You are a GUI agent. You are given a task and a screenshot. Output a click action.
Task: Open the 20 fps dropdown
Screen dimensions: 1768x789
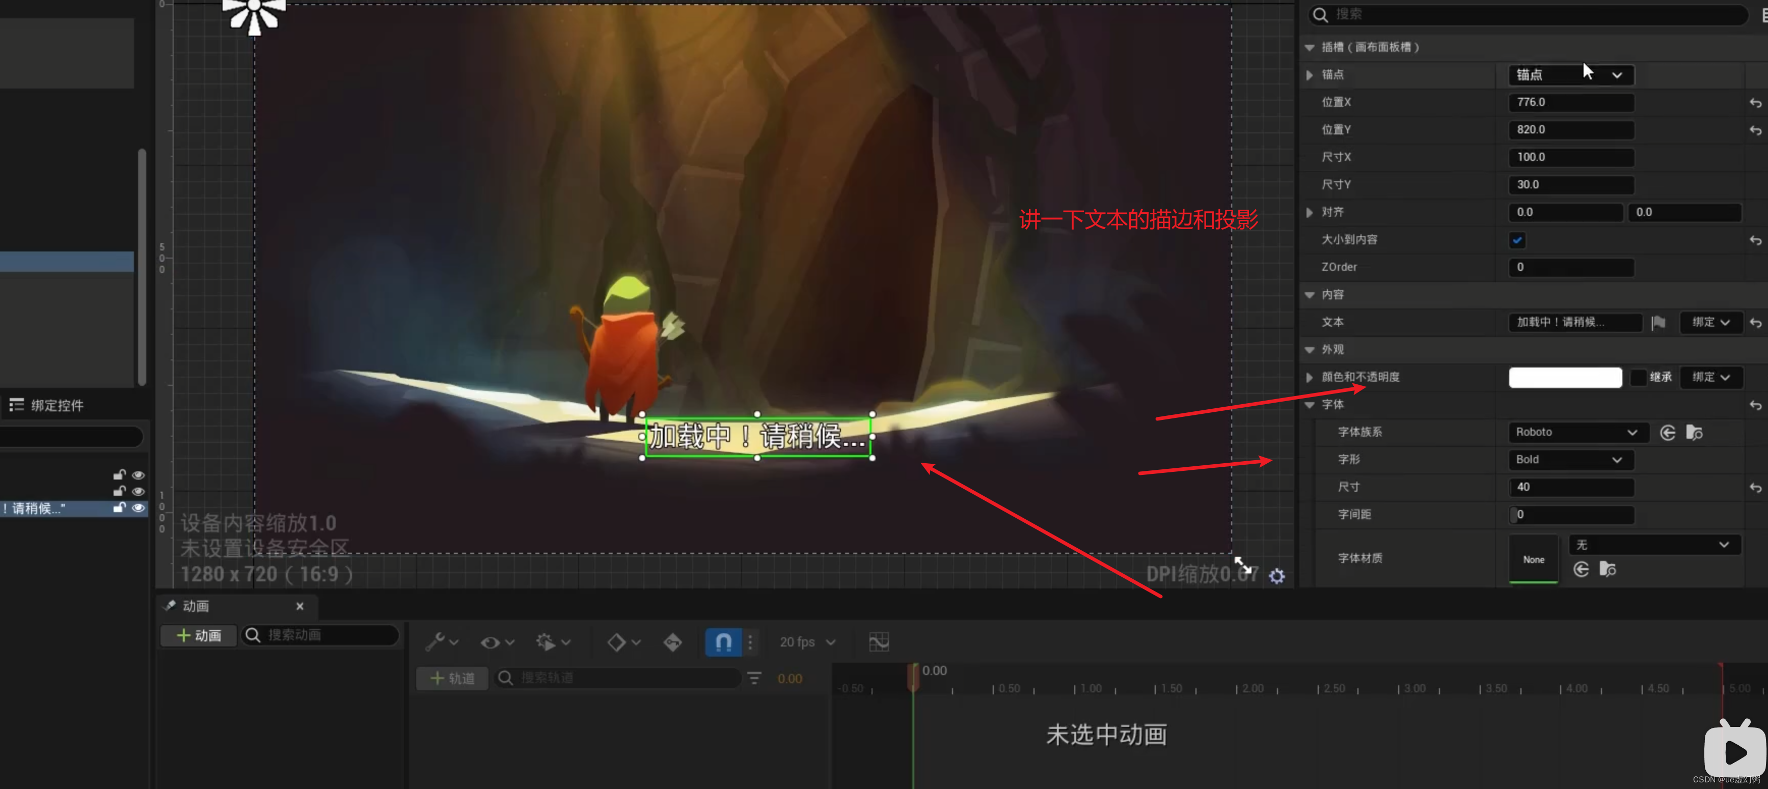(x=806, y=642)
